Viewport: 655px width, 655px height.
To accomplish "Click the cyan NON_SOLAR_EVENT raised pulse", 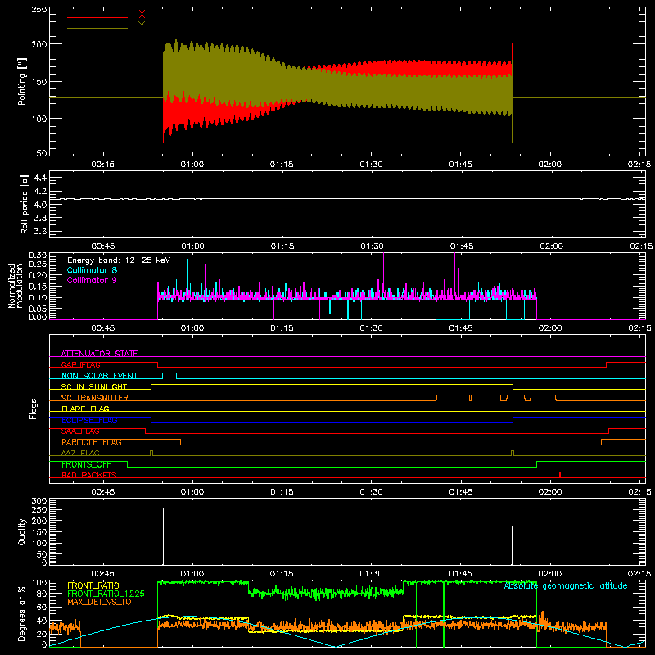I will pyautogui.click(x=169, y=375).
